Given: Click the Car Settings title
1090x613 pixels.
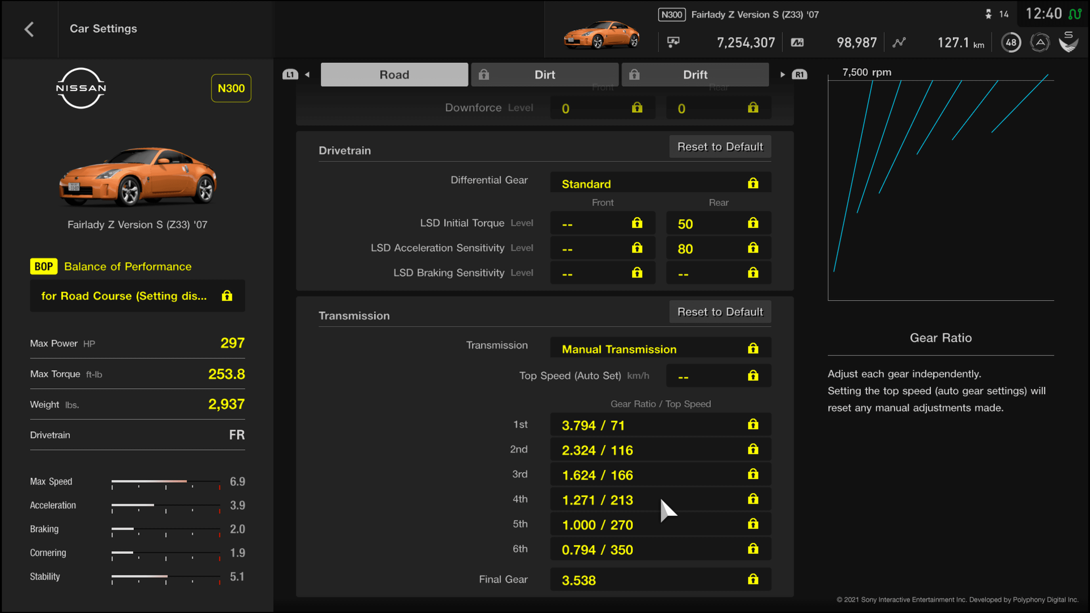Looking at the screenshot, I should pos(103,28).
